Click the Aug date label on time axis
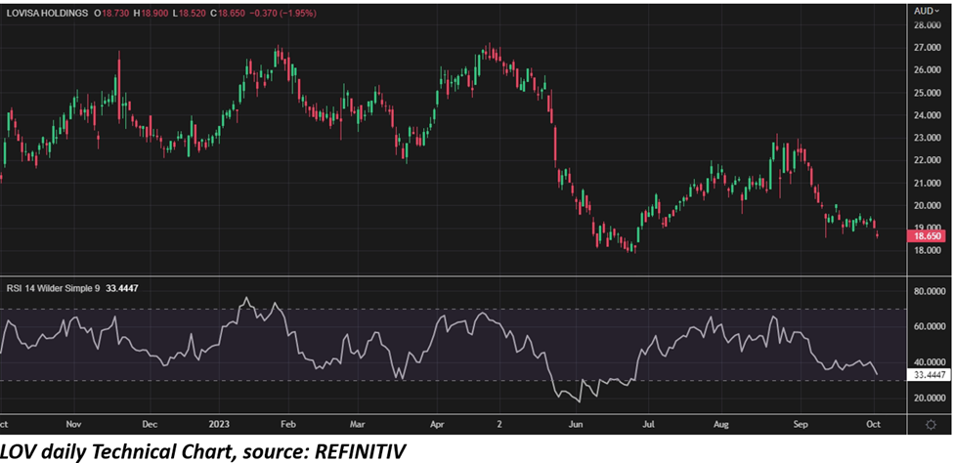Viewport: 953px width, 463px height. coord(720,424)
